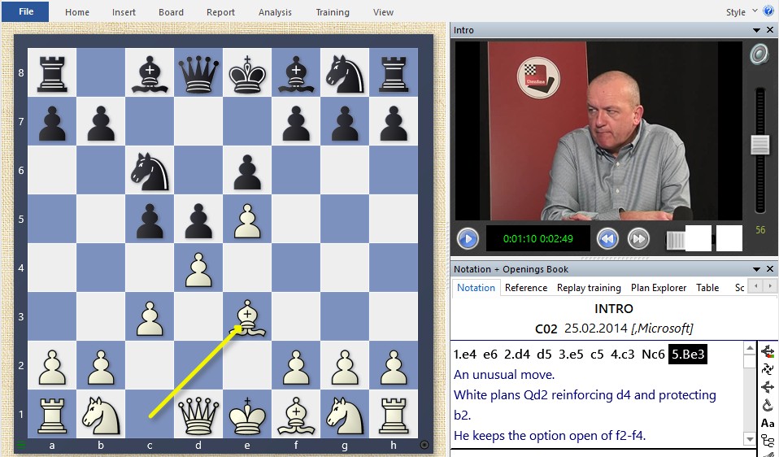Click the round button at board's bottom-right corner
Image resolution: width=779 pixels, height=457 pixels.
(424, 445)
